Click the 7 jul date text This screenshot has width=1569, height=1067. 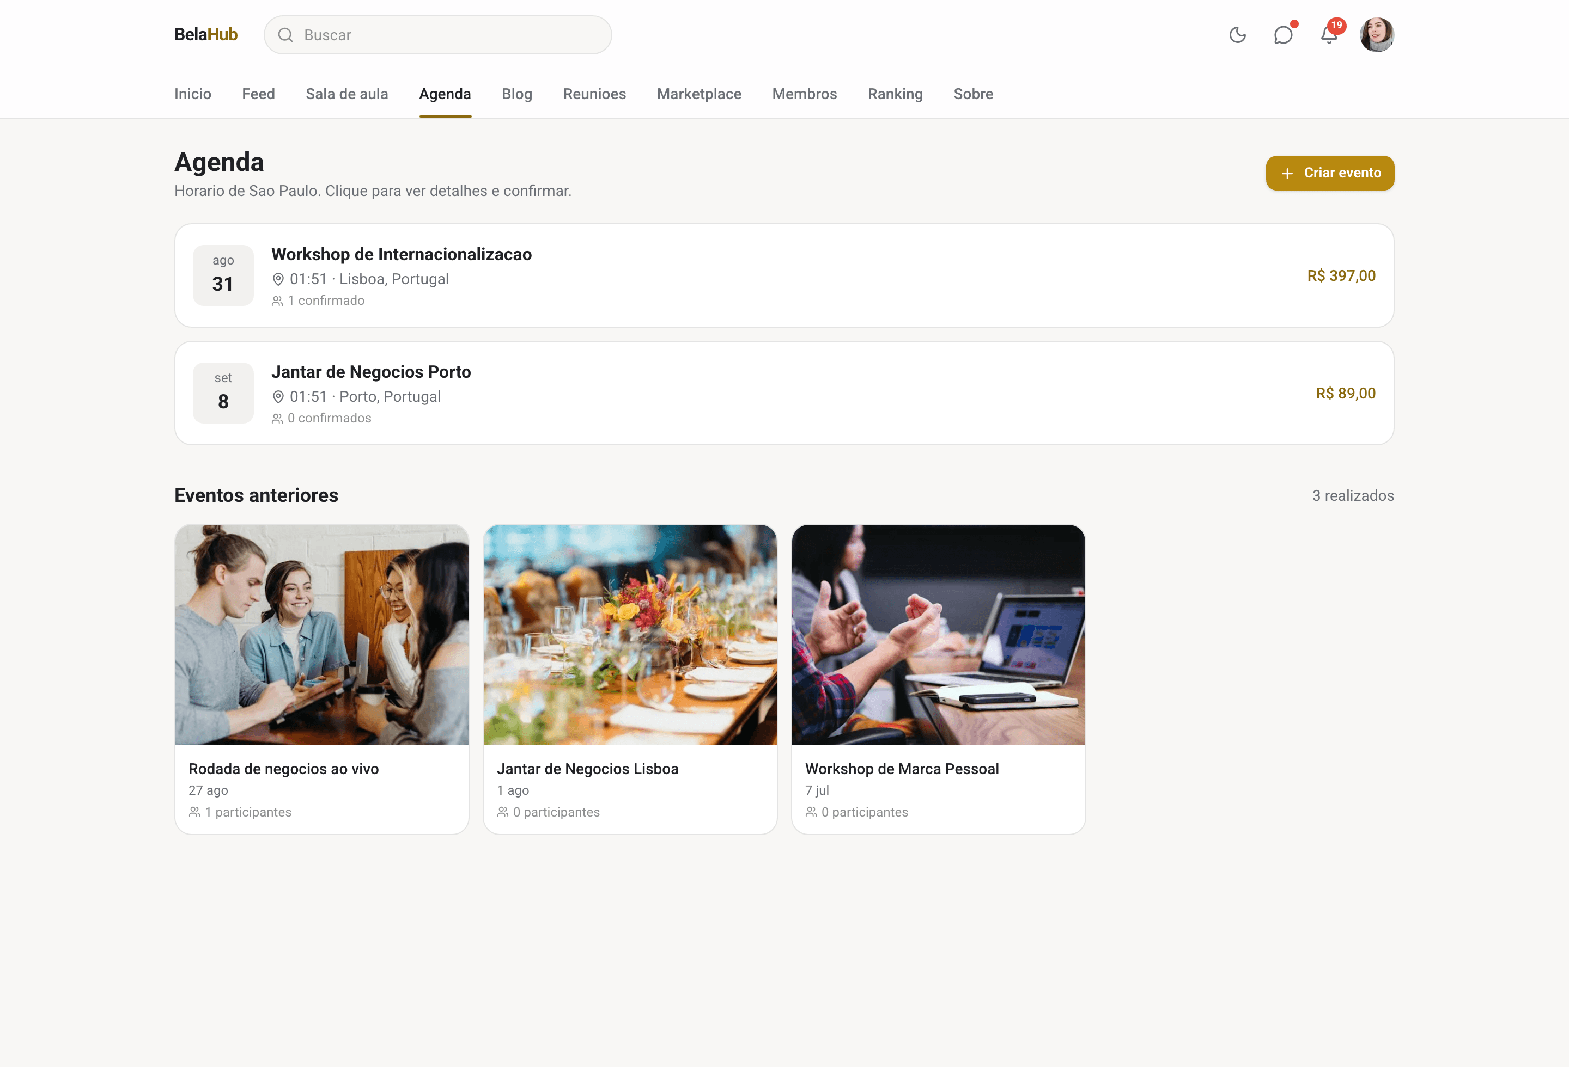tap(817, 790)
